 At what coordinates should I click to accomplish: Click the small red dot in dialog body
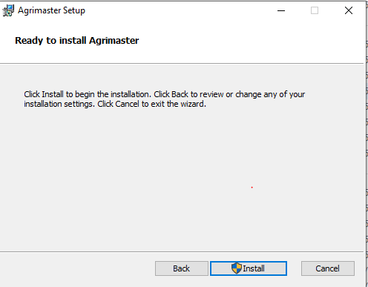click(252, 188)
